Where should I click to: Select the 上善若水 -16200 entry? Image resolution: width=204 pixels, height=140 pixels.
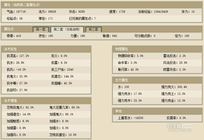pos(130,118)
